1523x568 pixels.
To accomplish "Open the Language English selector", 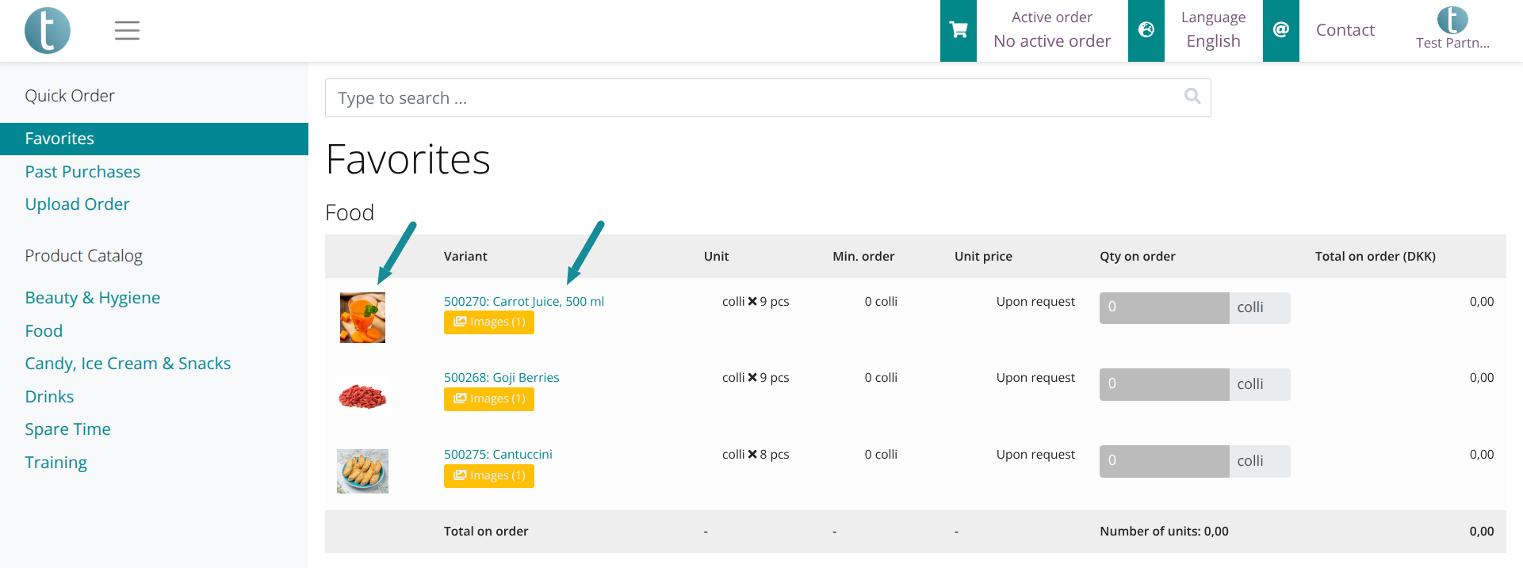I will pos(1212,30).
